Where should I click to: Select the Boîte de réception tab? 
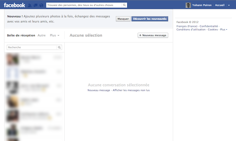21,35
